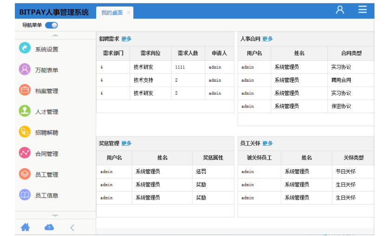
Task: Open 员工管理 menu item
Action: [x=46, y=175]
